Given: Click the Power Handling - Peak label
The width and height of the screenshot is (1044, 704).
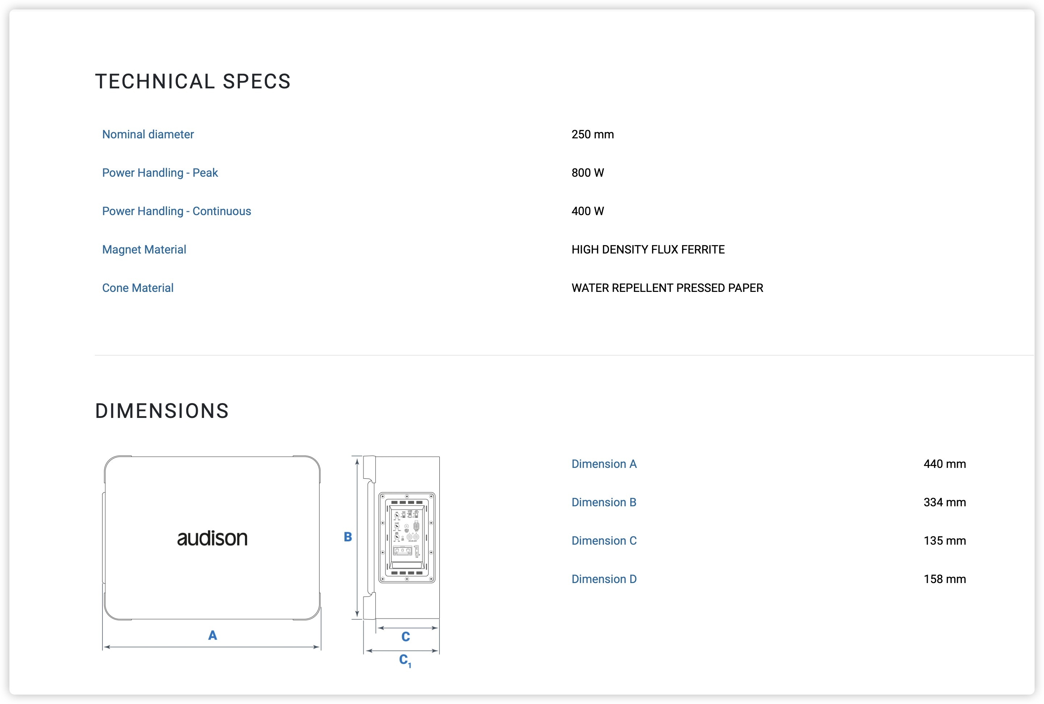Looking at the screenshot, I should point(160,173).
